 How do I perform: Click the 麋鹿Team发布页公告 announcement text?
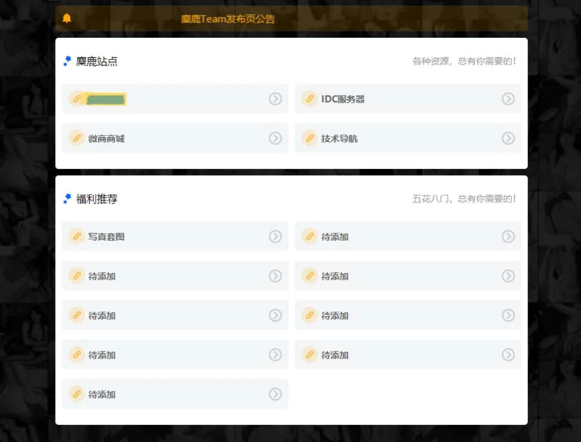click(228, 19)
